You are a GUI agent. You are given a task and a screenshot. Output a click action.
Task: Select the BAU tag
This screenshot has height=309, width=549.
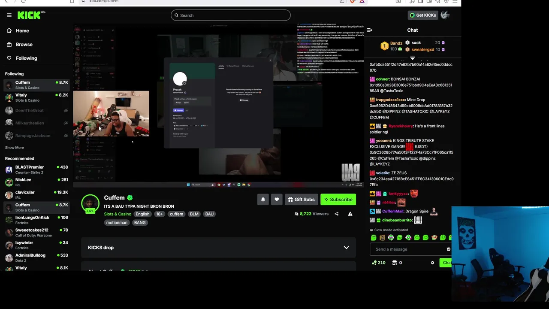click(209, 214)
